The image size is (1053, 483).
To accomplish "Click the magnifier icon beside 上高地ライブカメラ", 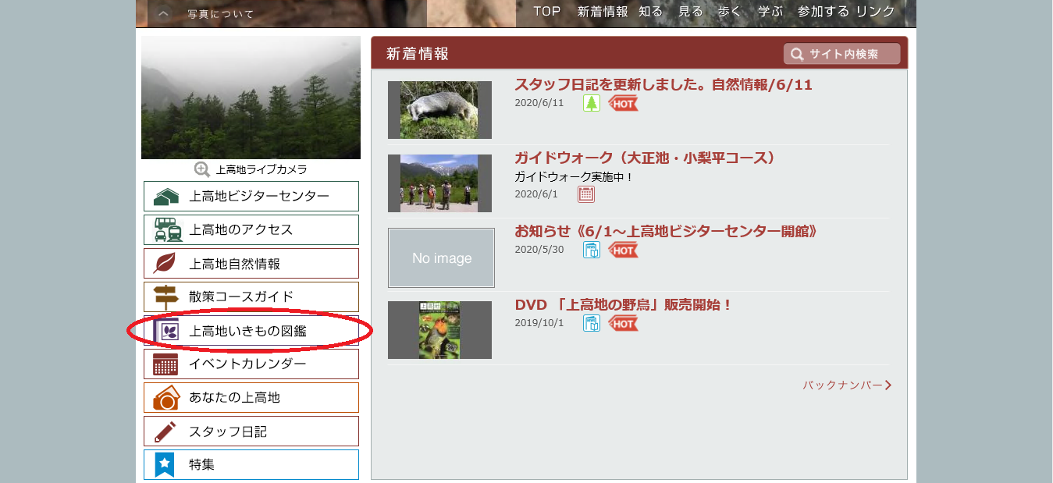I will point(202,169).
